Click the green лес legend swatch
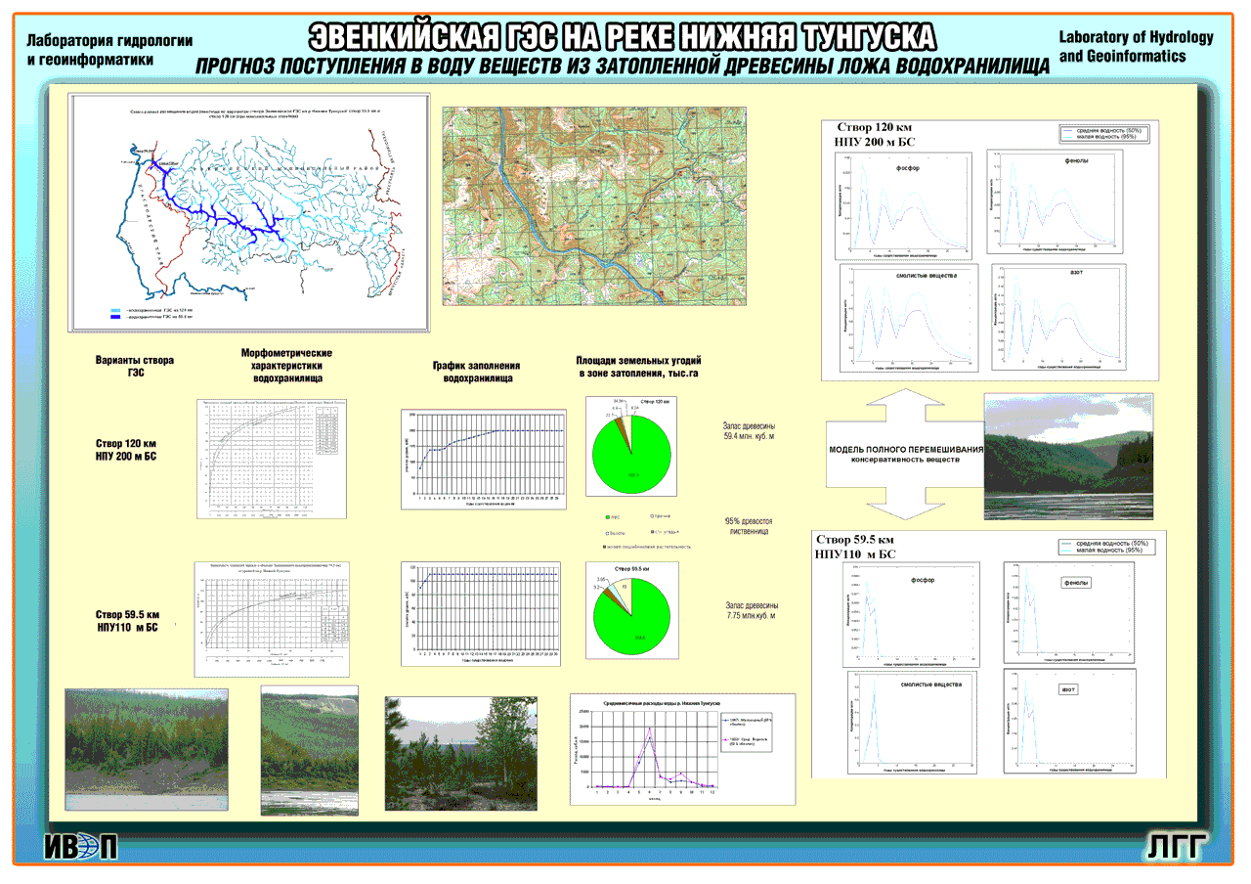This screenshot has width=1251, height=884. pos(609,515)
